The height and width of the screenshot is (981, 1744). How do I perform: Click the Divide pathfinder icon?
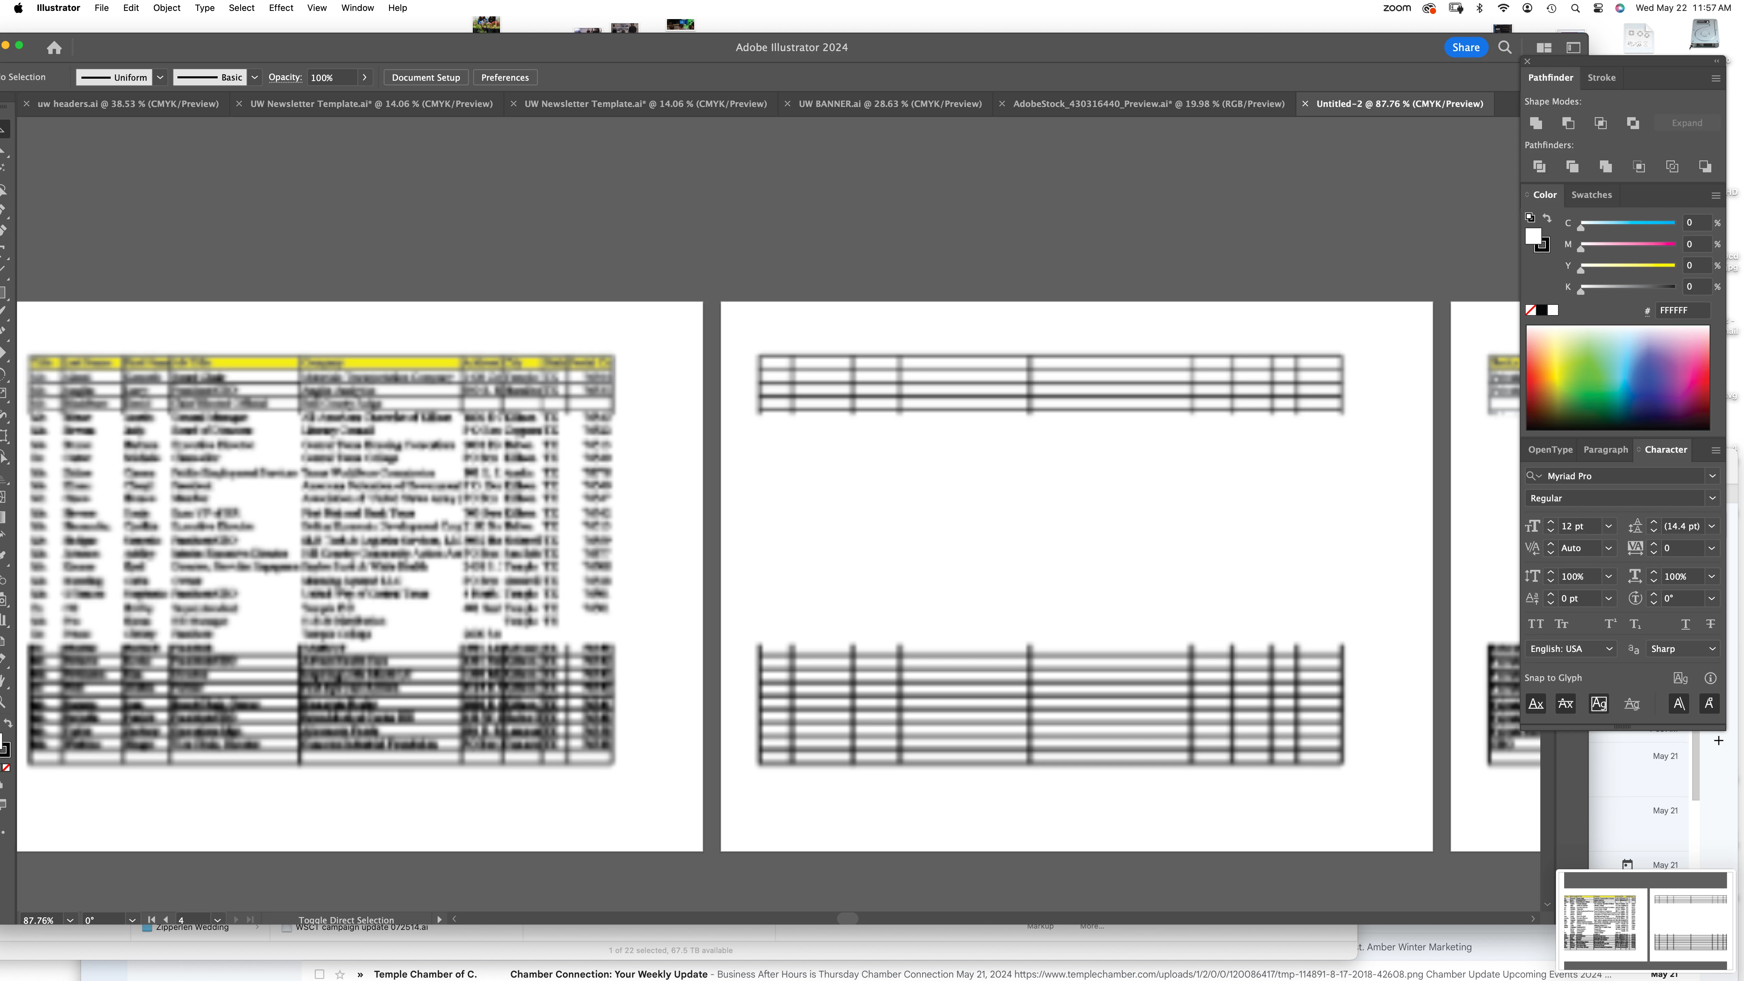point(1539,167)
